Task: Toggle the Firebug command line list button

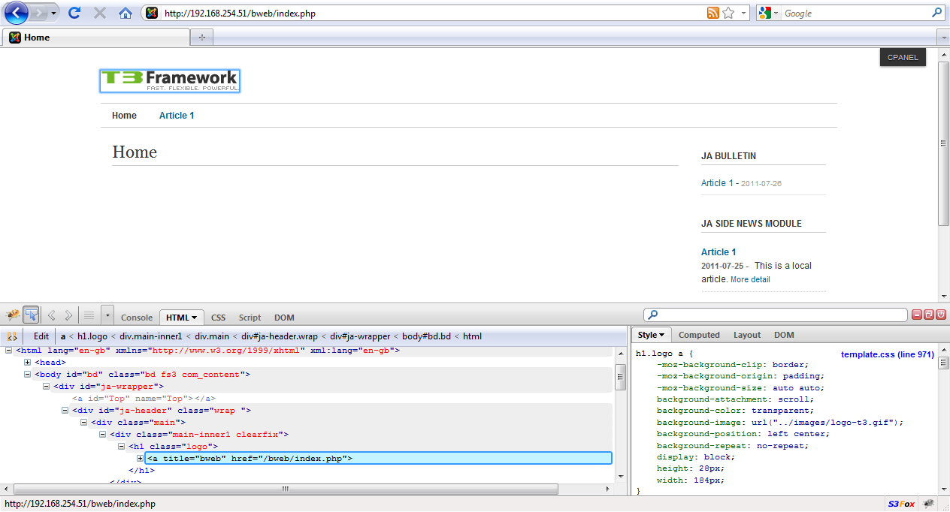Action: pyautogui.click(x=89, y=315)
